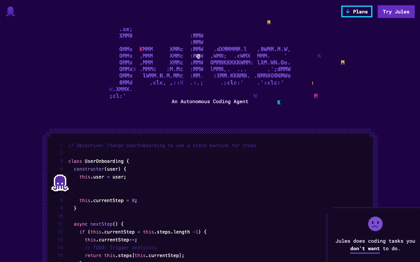Viewport: 420px width, 262px height.
Task: Click the download arrow inside the Plans button
Action: point(348,11)
